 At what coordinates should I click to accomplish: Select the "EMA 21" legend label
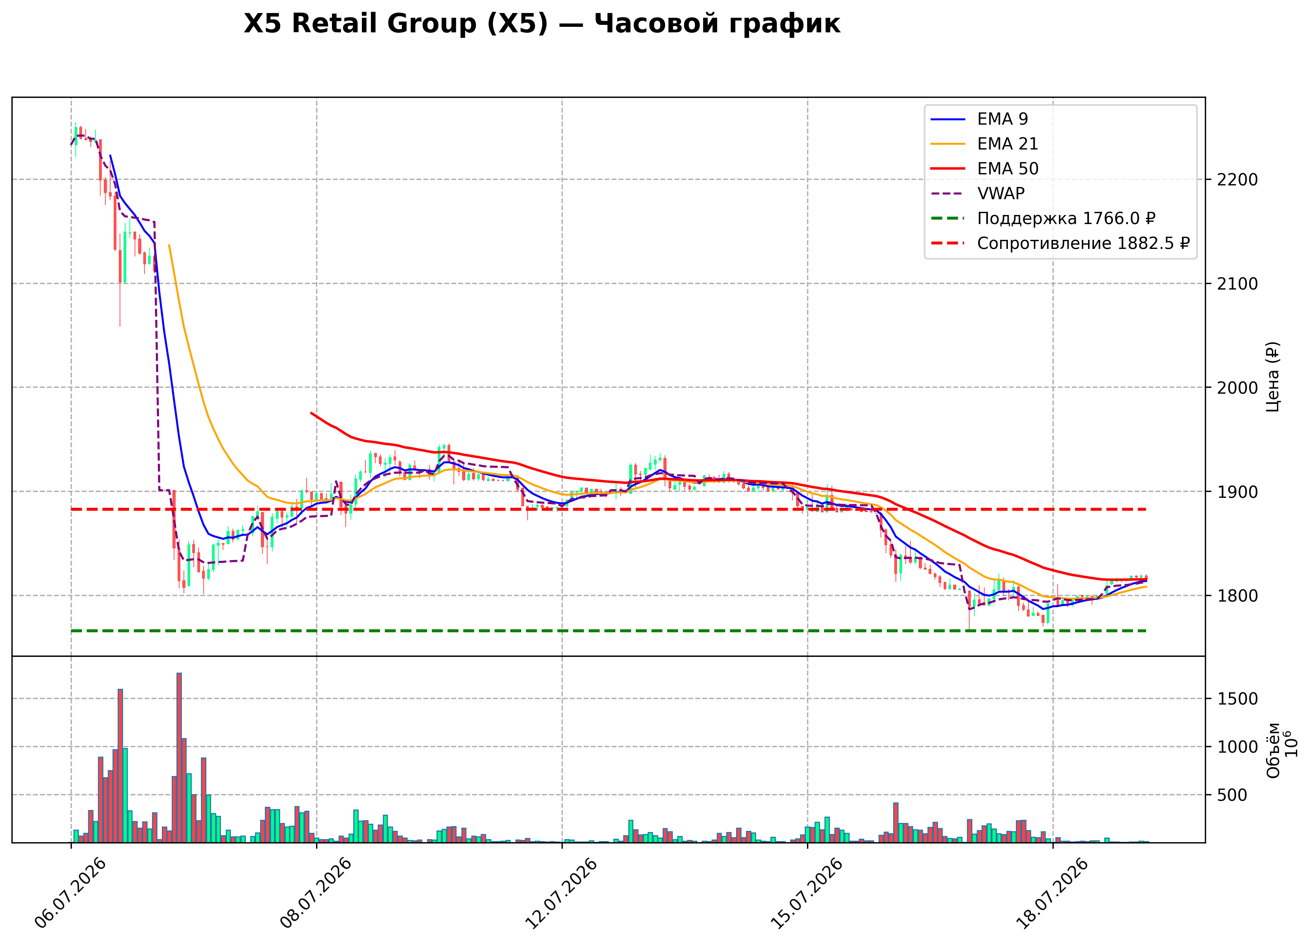pyautogui.click(x=1008, y=144)
